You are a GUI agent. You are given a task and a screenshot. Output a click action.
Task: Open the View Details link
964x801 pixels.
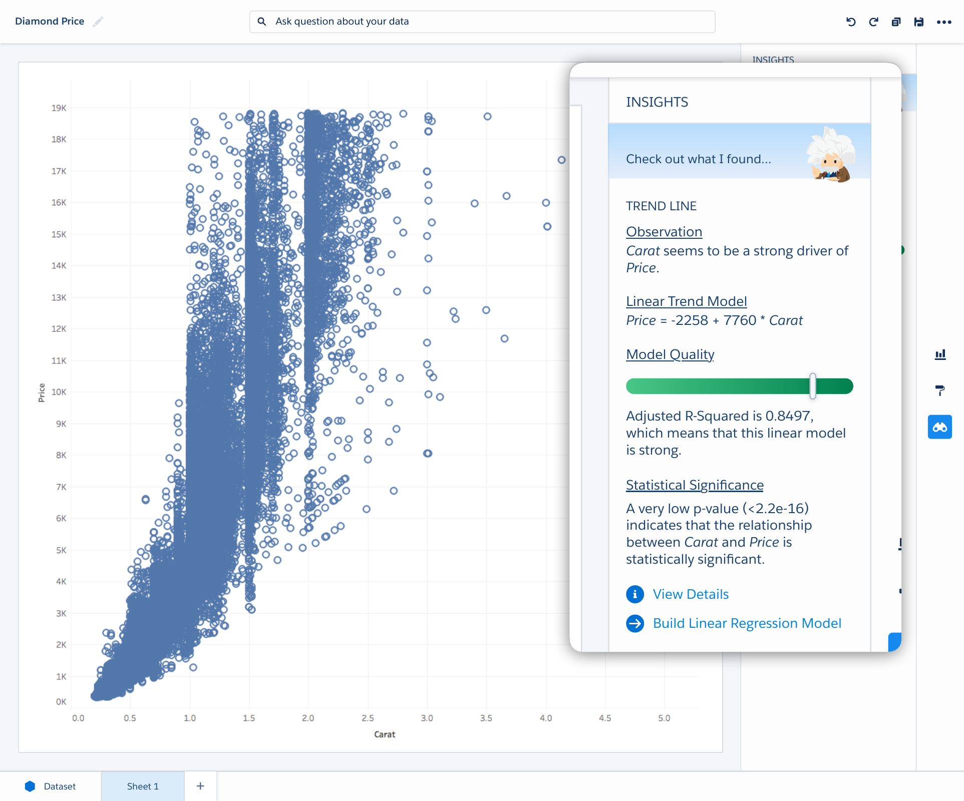691,594
